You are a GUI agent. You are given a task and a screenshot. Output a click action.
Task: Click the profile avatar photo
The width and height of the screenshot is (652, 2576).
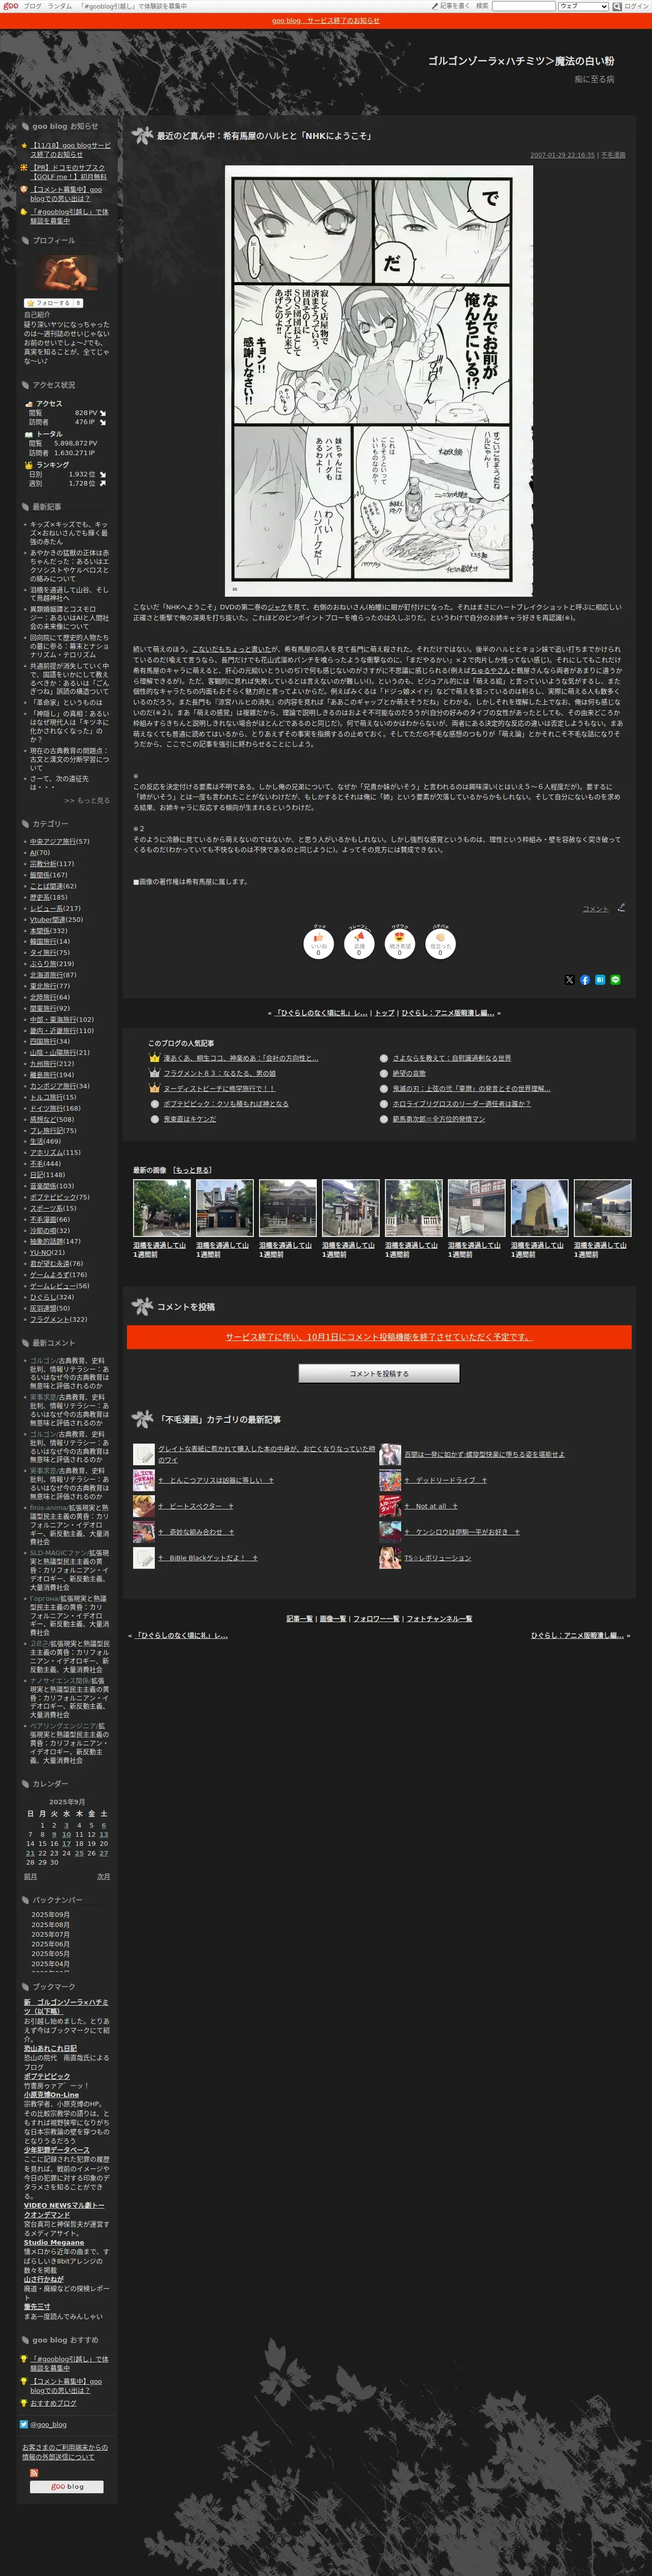67,273
